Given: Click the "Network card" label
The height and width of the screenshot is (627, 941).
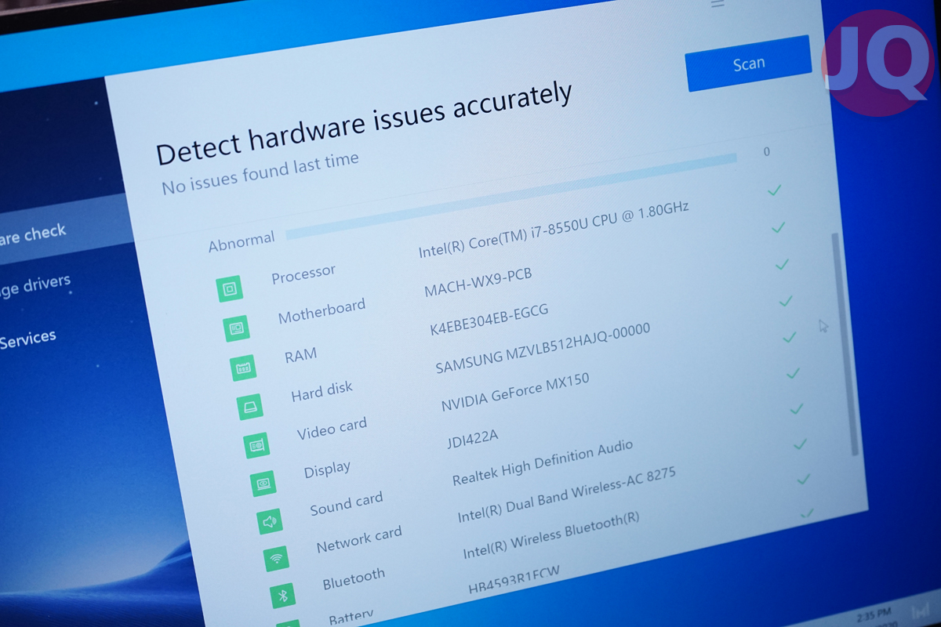Looking at the screenshot, I should [359, 539].
